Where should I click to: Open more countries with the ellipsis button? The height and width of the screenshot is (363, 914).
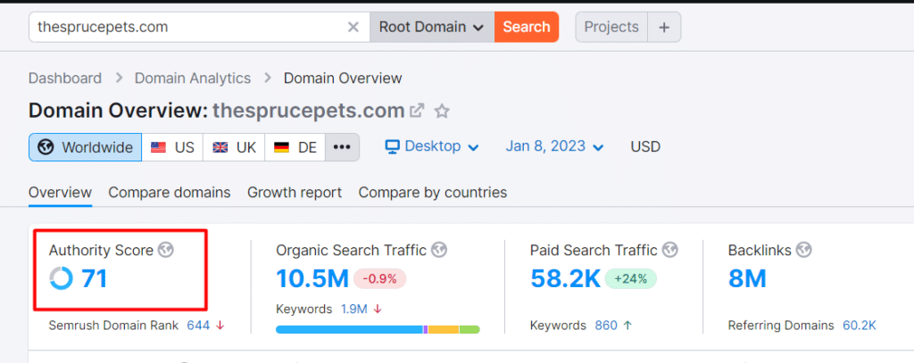(x=342, y=147)
